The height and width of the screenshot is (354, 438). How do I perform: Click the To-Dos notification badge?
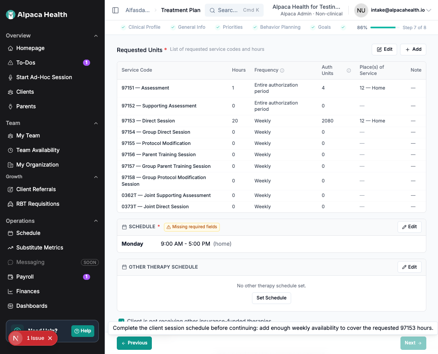87,62
